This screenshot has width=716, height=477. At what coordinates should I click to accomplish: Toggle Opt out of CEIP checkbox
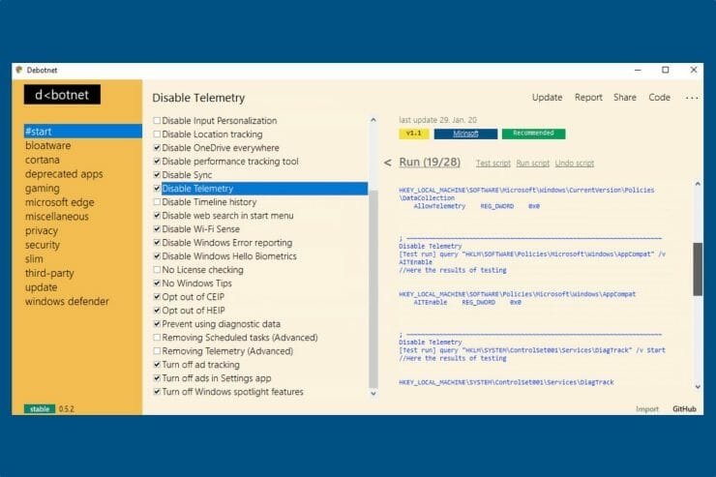tap(157, 297)
